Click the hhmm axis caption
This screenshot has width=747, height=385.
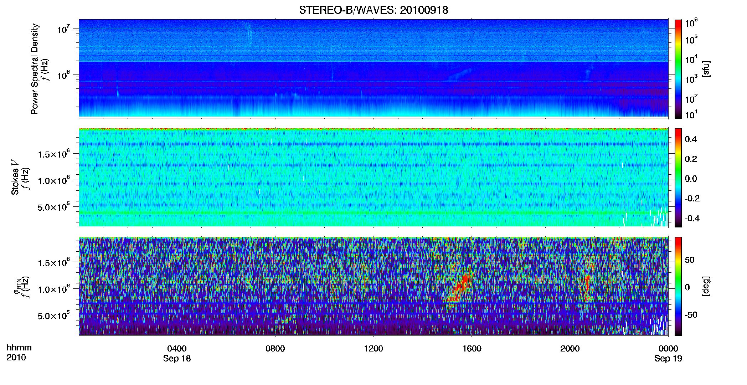(19, 348)
